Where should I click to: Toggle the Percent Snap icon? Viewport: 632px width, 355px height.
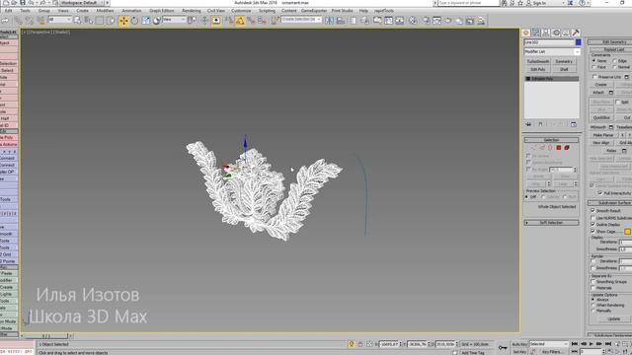[251, 21]
